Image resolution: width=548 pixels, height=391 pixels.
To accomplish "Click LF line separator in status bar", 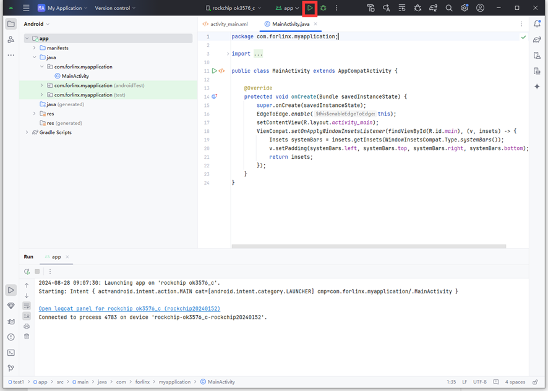I will coord(465,382).
